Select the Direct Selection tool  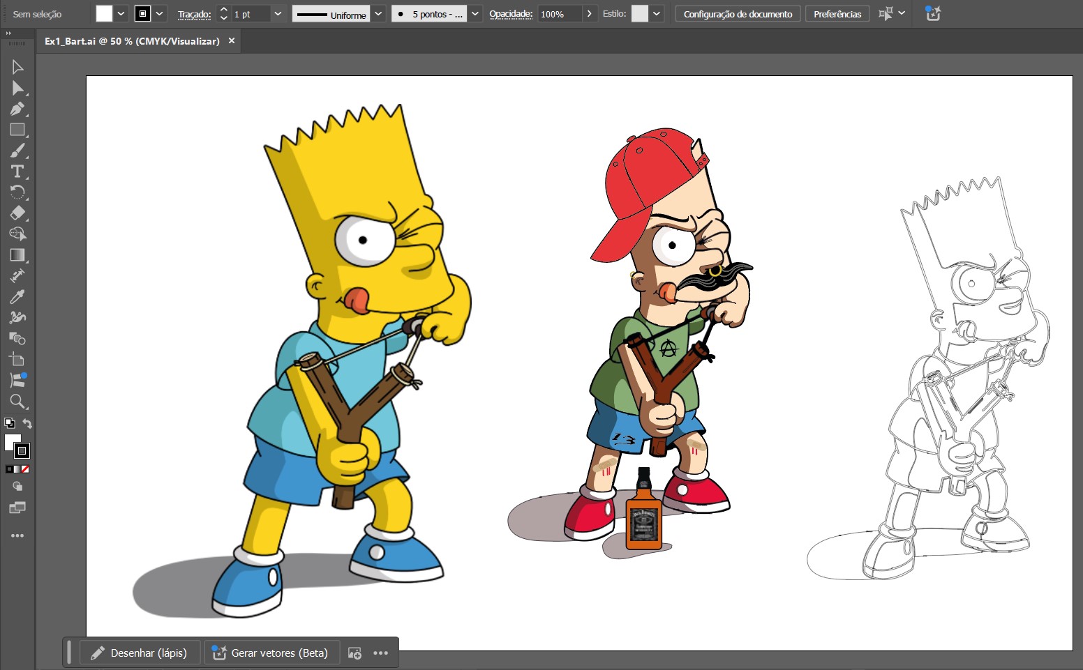[17, 88]
